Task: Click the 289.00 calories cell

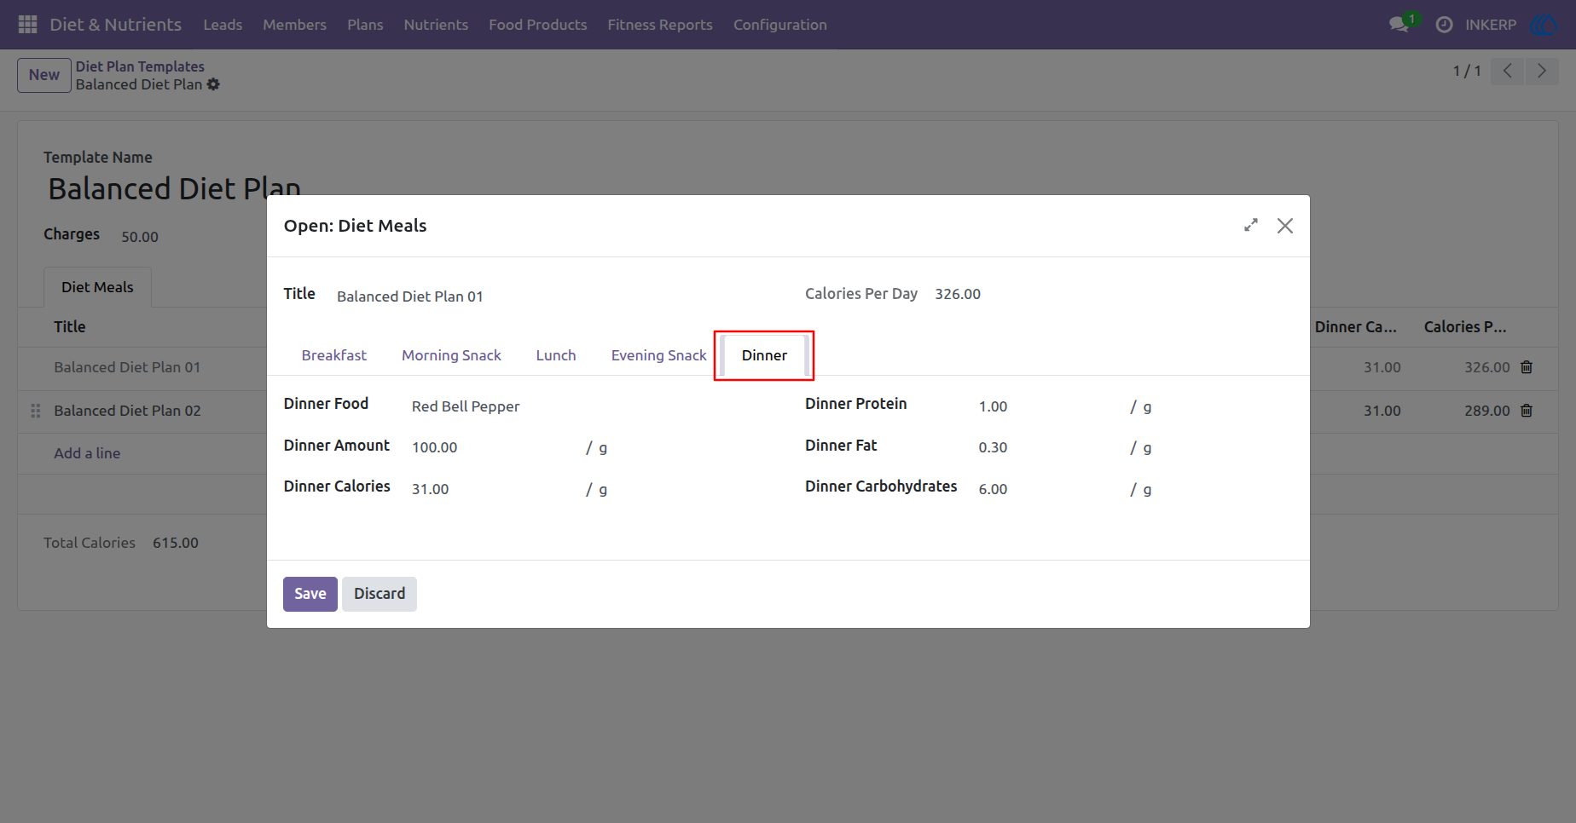Action: pyautogui.click(x=1487, y=411)
